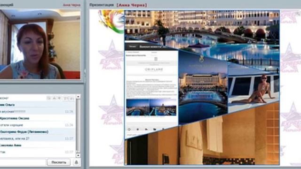Image resolution: width=301 pixels, height=169 pixels.
Task: Select chat sender name ending Оксана
Action: (x=15, y=118)
